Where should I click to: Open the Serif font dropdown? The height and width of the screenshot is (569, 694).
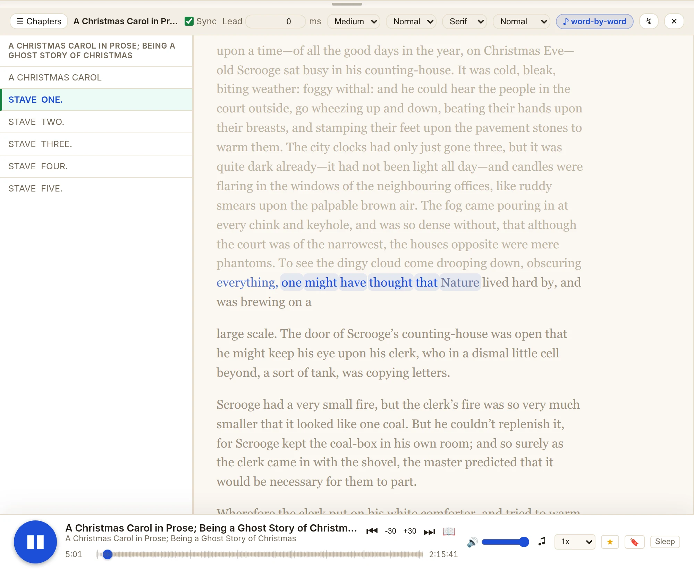465,21
